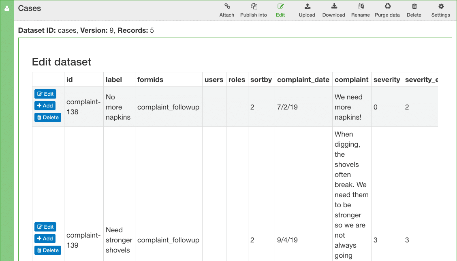The image size is (457, 261).
Task: Click Add button for complaint-139
Action: pyautogui.click(x=45, y=238)
